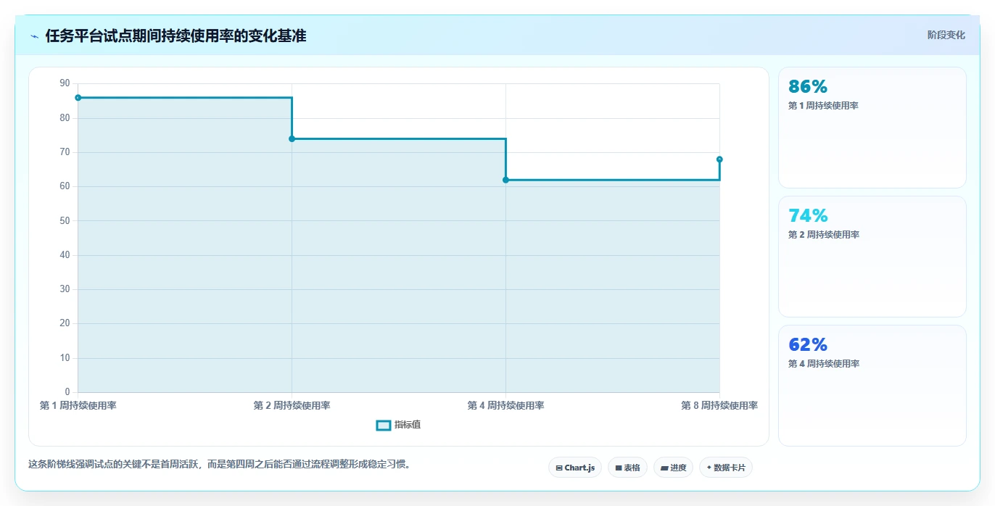The height and width of the screenshot is (506, 995).
Task: Click the data point at value 68
Action: tap(719, 159)
